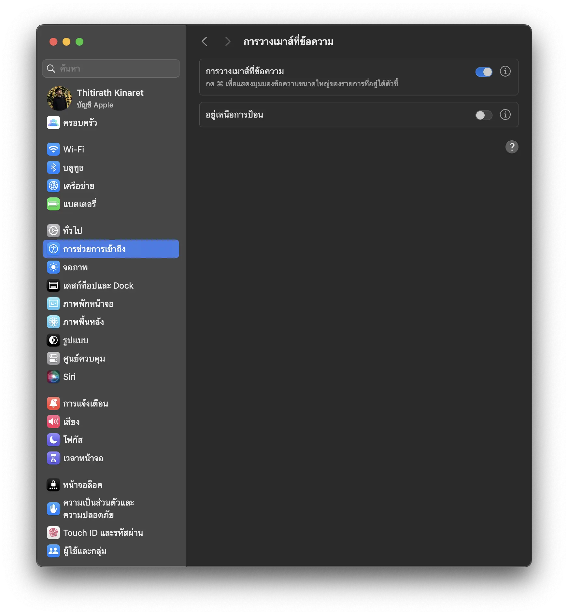Click the forward chevron navigation button
568x615 pixels.
coord(228,42)
